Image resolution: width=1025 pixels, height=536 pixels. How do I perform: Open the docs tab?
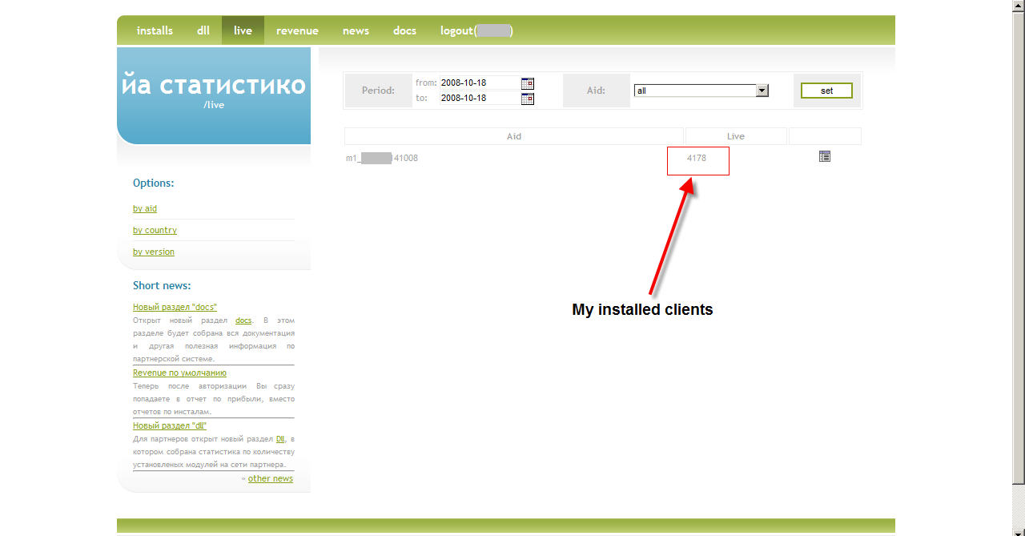pyautogui.click(x=404, y=30)
